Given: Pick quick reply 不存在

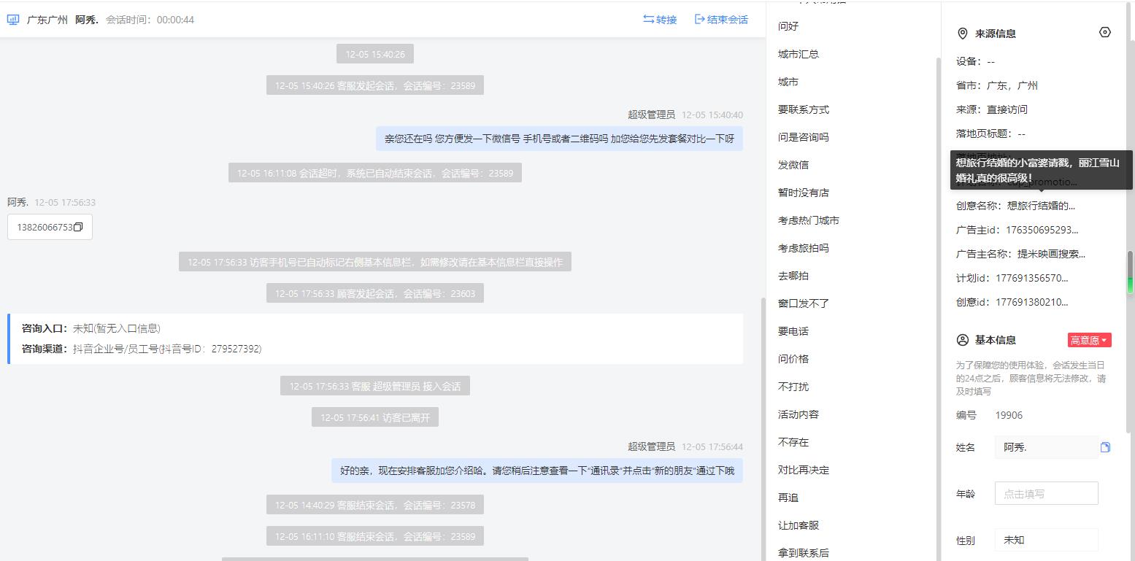Looking at the screenshot, I should (x=793, y=442).
